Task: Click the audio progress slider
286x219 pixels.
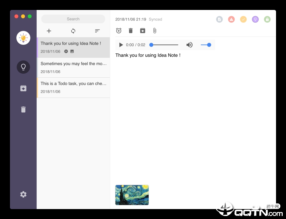Action: tap(164, 45)
